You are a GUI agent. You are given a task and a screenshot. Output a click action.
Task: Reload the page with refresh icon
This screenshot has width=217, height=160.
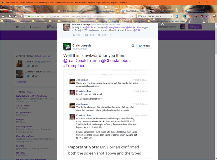tap(133, 16)
